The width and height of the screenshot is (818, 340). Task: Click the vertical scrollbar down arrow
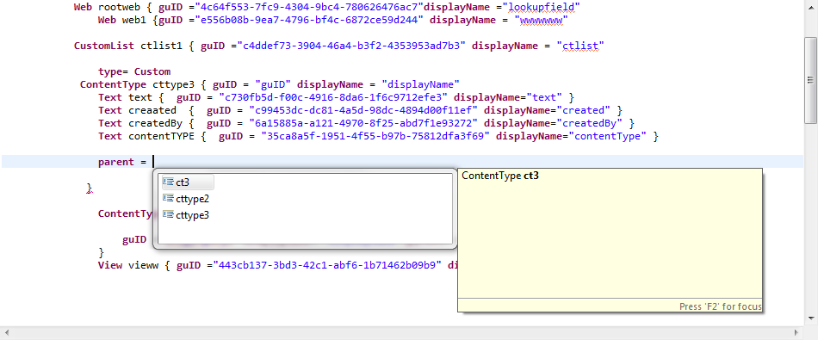810,318
